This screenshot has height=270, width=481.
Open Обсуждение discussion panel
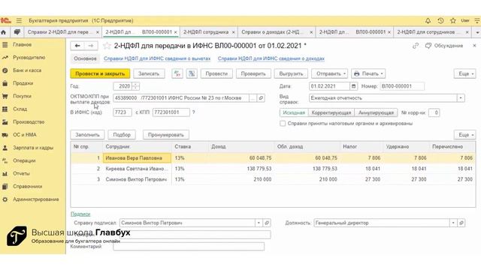444,46
